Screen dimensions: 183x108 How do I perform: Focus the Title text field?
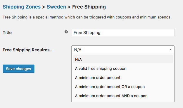coord(123,33)
